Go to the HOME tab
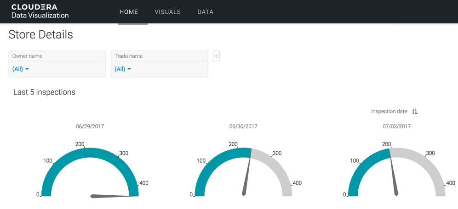This screenshot has height=209, width=458. [x=129, y=12]
